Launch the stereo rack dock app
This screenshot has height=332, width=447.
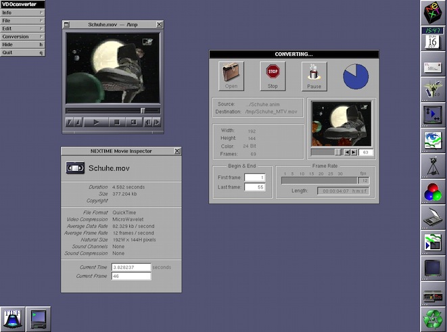coord(433,293)
